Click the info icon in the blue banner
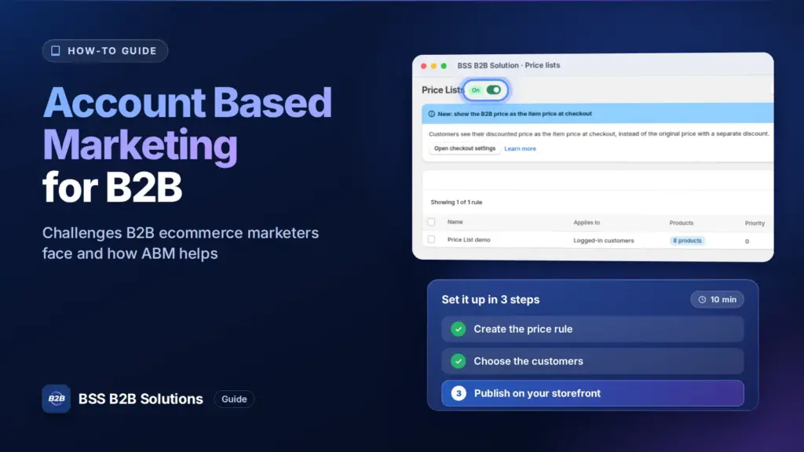Viewport: 804px width, 452px height. tap(431, 114)
